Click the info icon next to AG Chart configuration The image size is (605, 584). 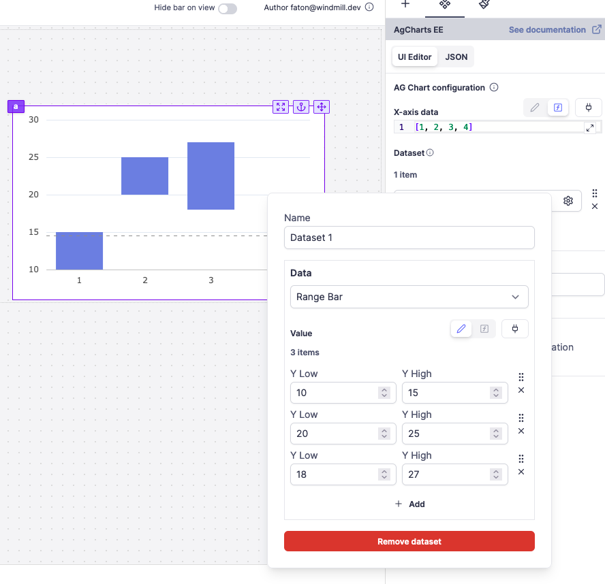pos(495,88)
